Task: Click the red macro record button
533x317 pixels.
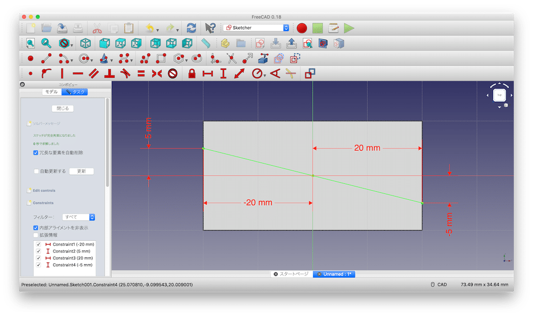Action: pyautogui.click(x=302, y=28)
